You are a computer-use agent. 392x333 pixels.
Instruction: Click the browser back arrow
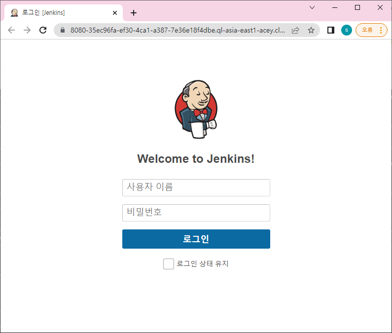tap(11, 30)
